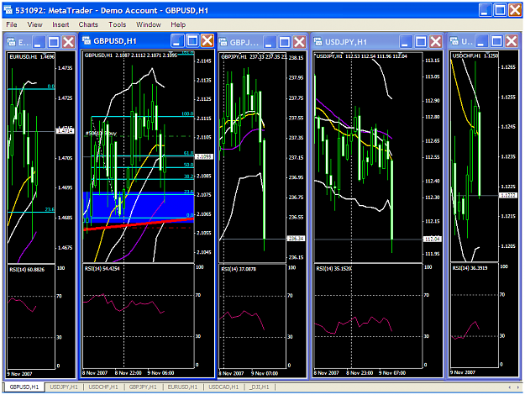Image resolution: width=525 pixels, height=395 pixels.
Task: Switch to the GBPJPY,H1 bottom tab
Action: tap(143, 387)
